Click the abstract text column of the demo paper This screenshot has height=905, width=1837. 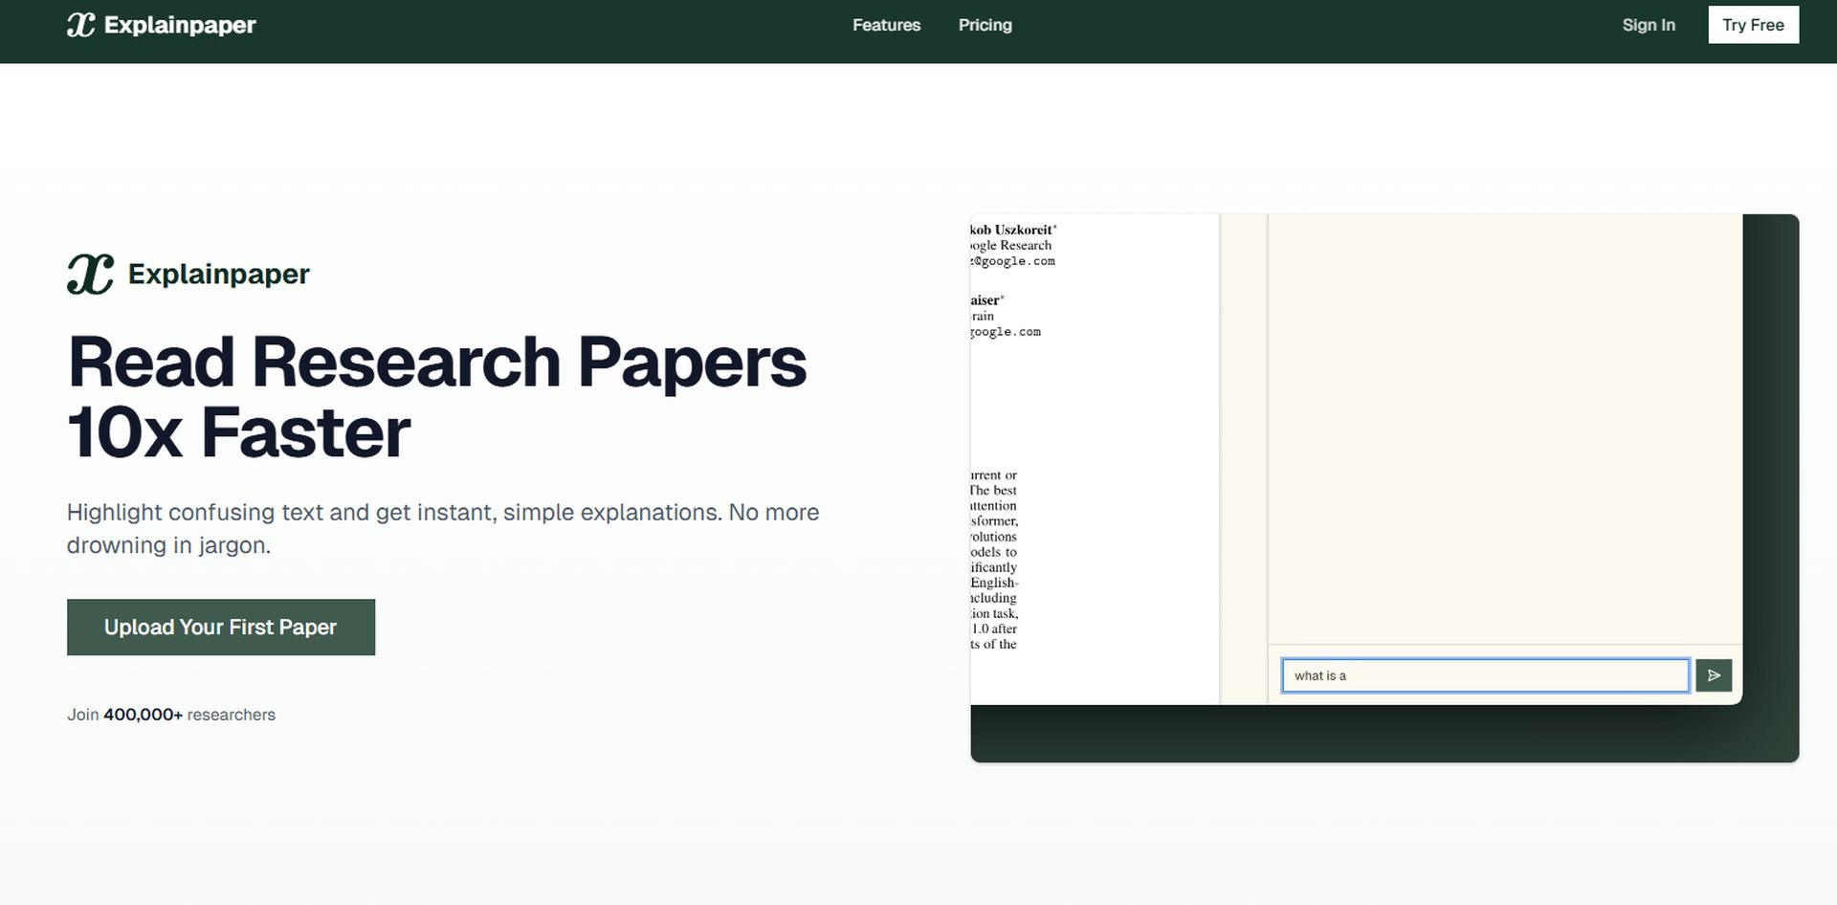point(995,560)
